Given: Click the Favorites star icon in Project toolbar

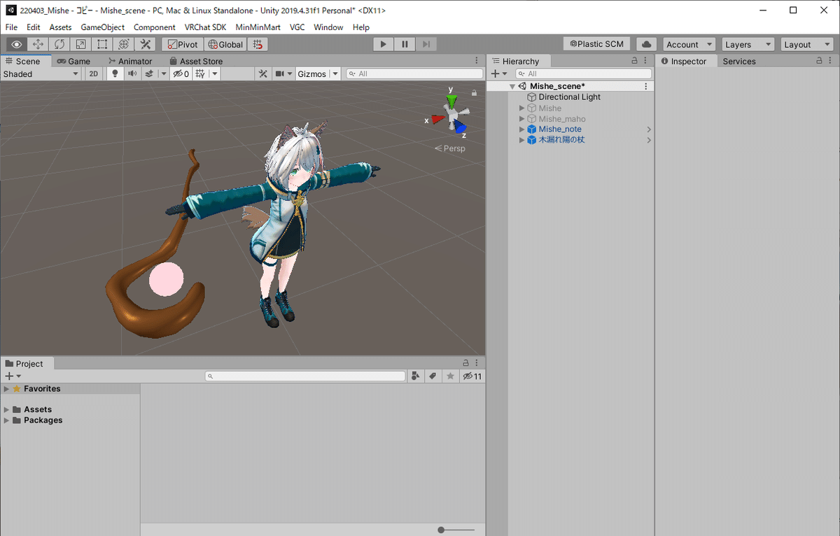Looking at the screenshot, I should coord(450,376).
